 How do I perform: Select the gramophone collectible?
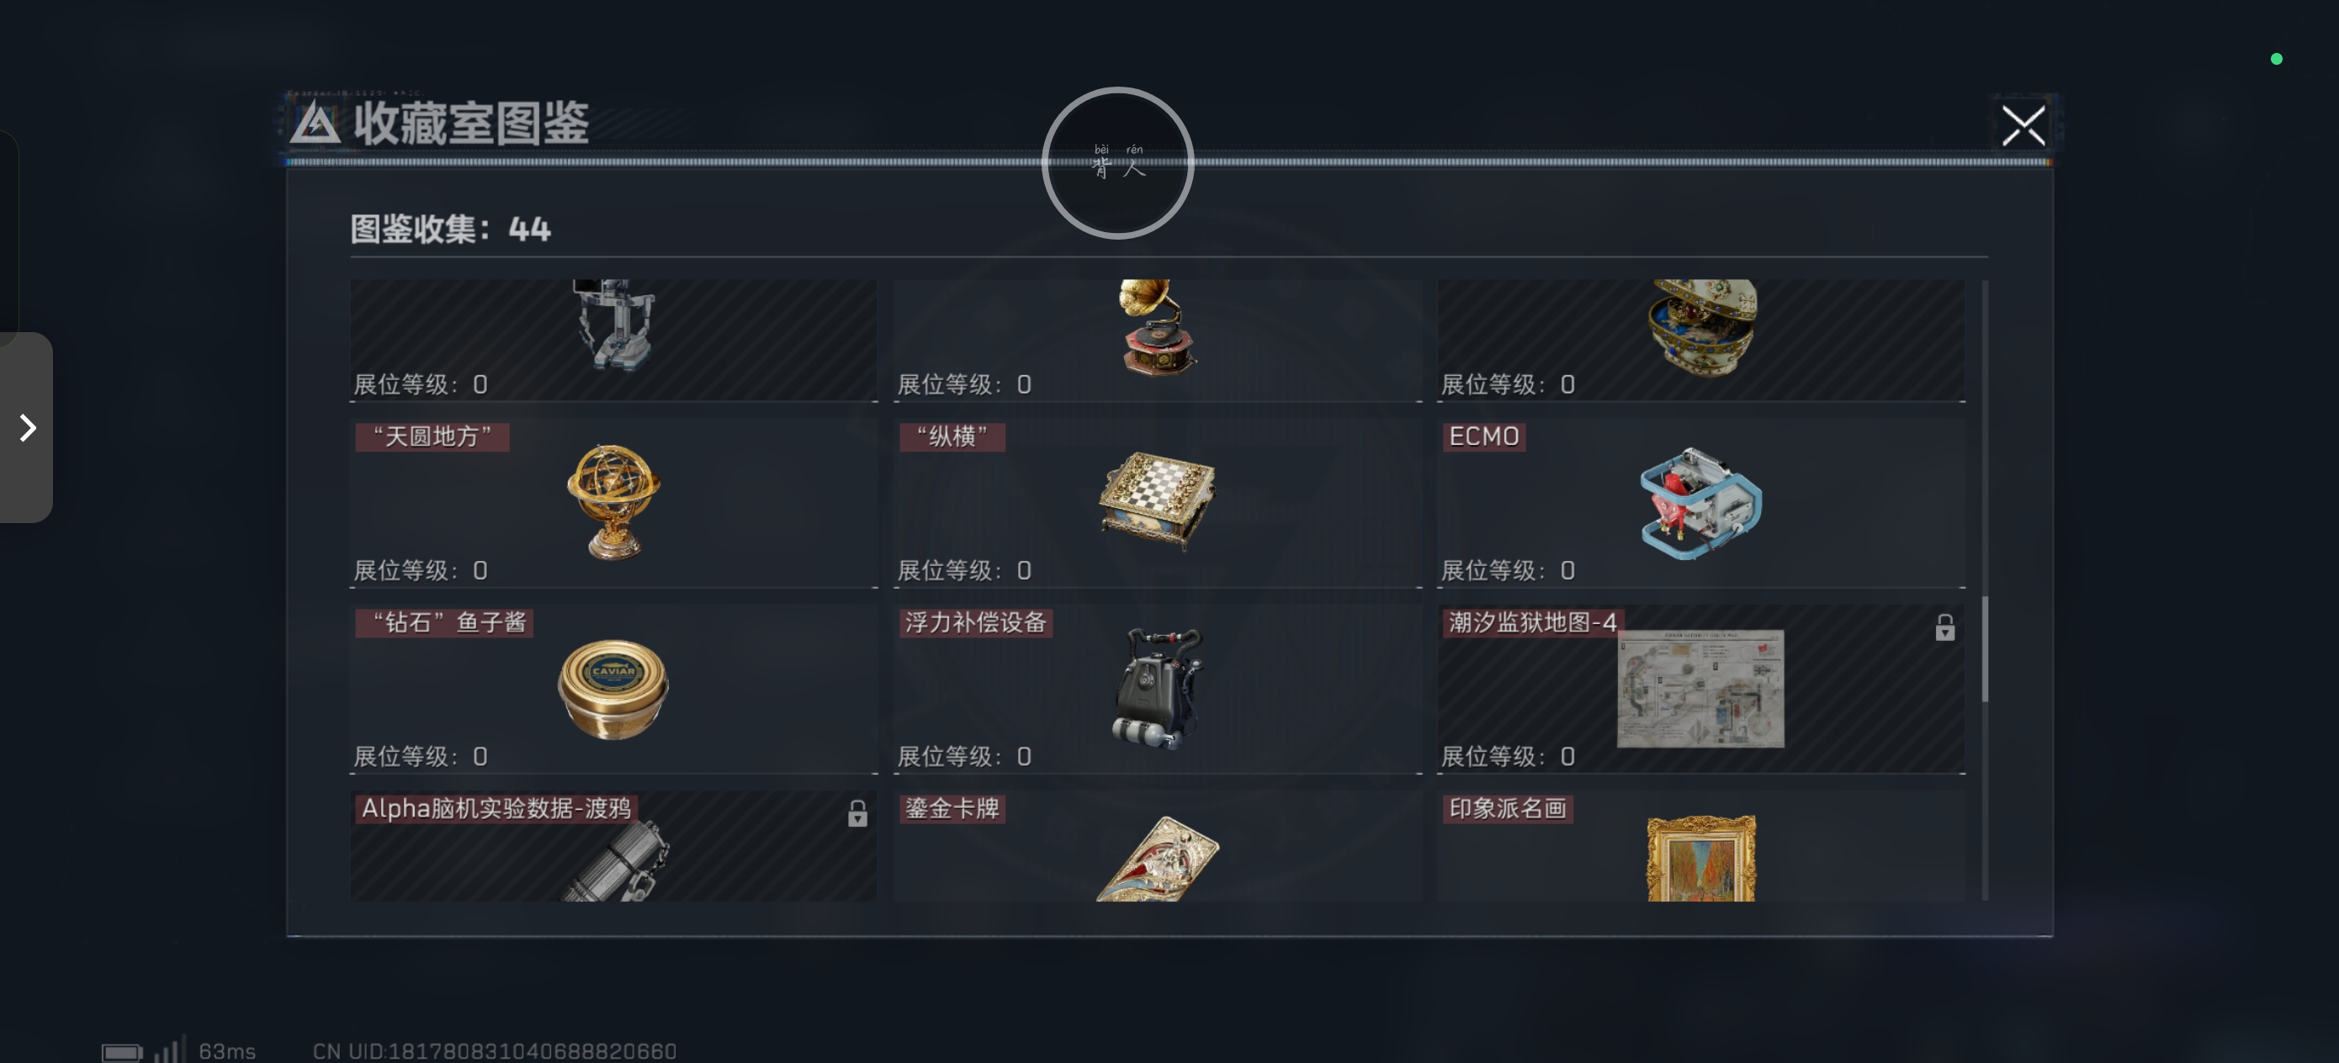1157,327
